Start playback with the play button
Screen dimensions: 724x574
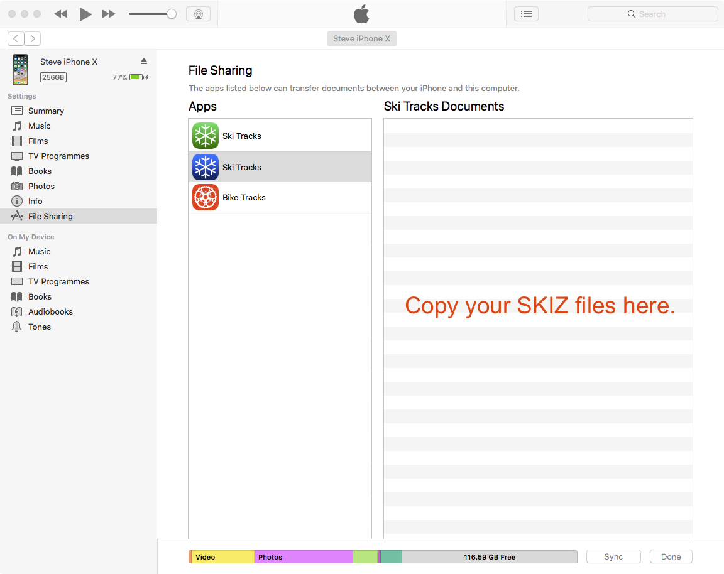pyautogui.click(x=85, y=14)
